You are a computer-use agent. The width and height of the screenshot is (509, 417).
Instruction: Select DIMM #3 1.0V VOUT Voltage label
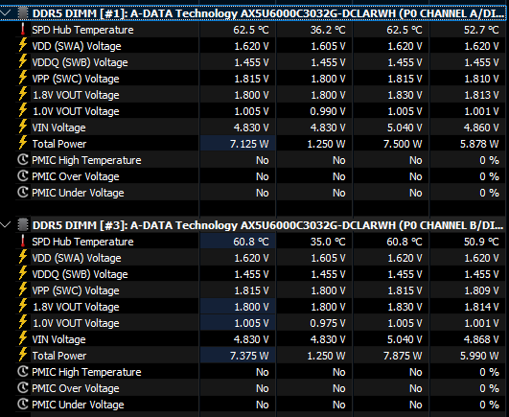76,323
